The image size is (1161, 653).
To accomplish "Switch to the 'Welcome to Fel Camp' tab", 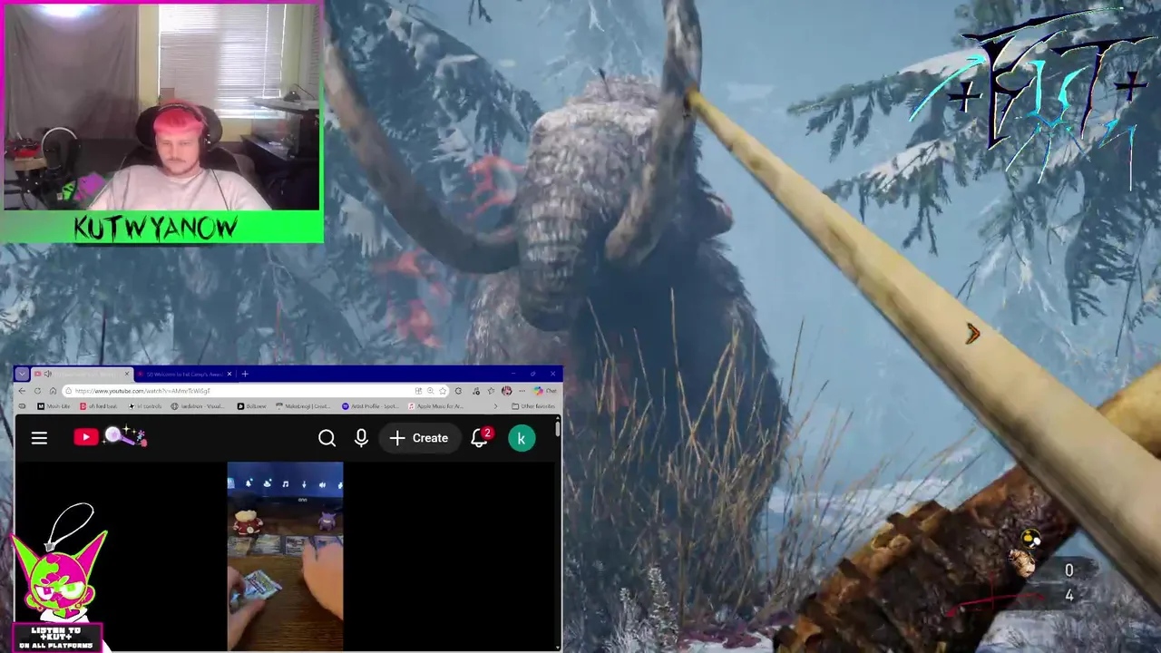I will pyautogui.click(x=185, y=374).
